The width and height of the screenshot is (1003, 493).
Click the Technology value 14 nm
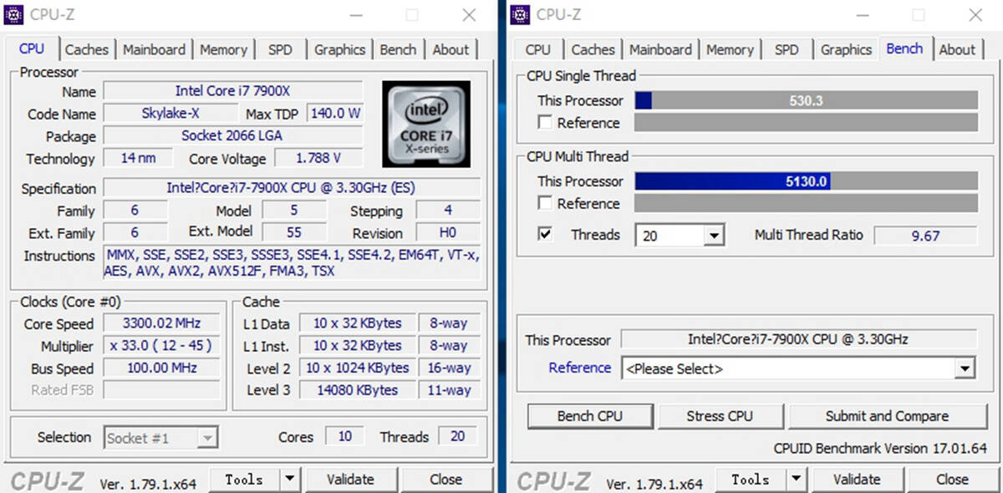[138, 158]
